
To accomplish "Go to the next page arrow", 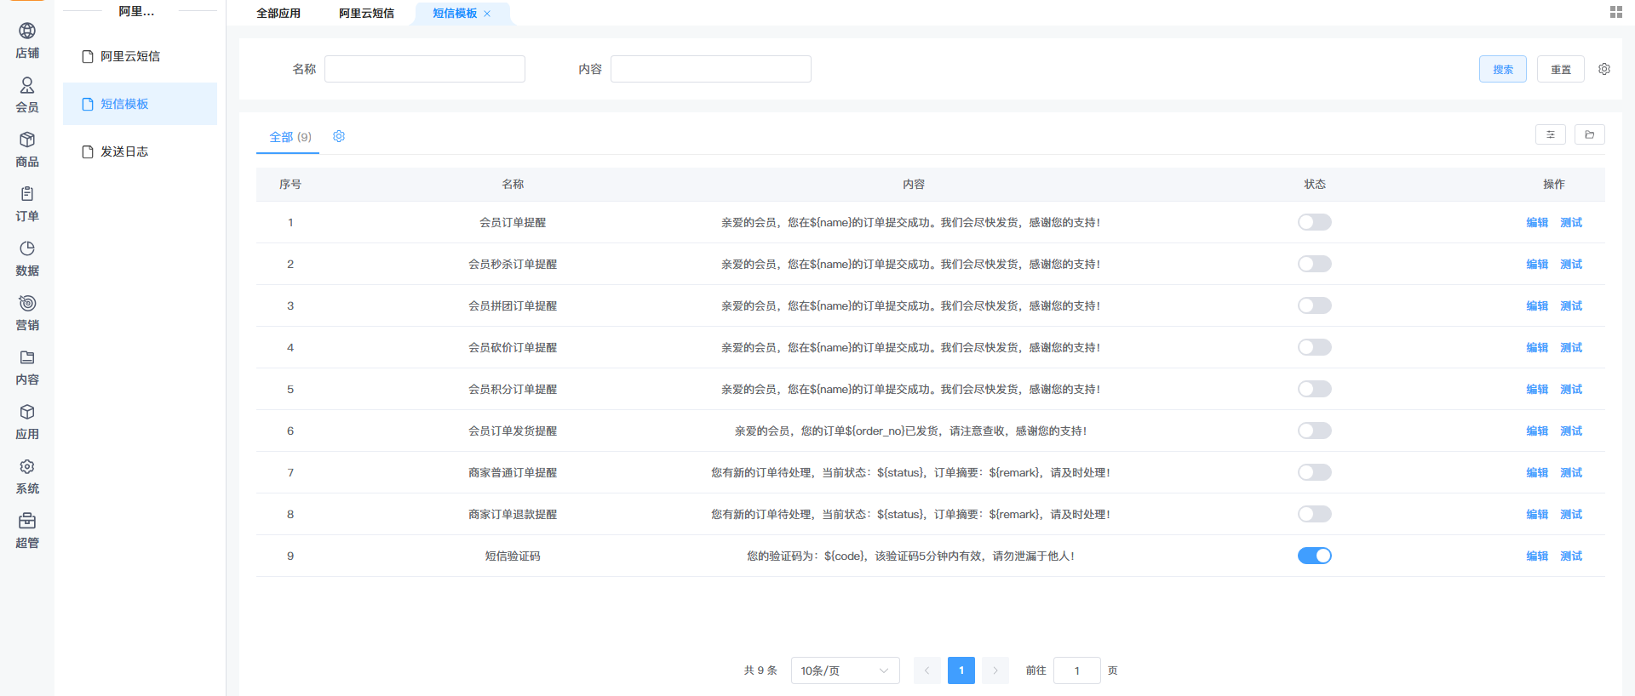I will (995, 670).
